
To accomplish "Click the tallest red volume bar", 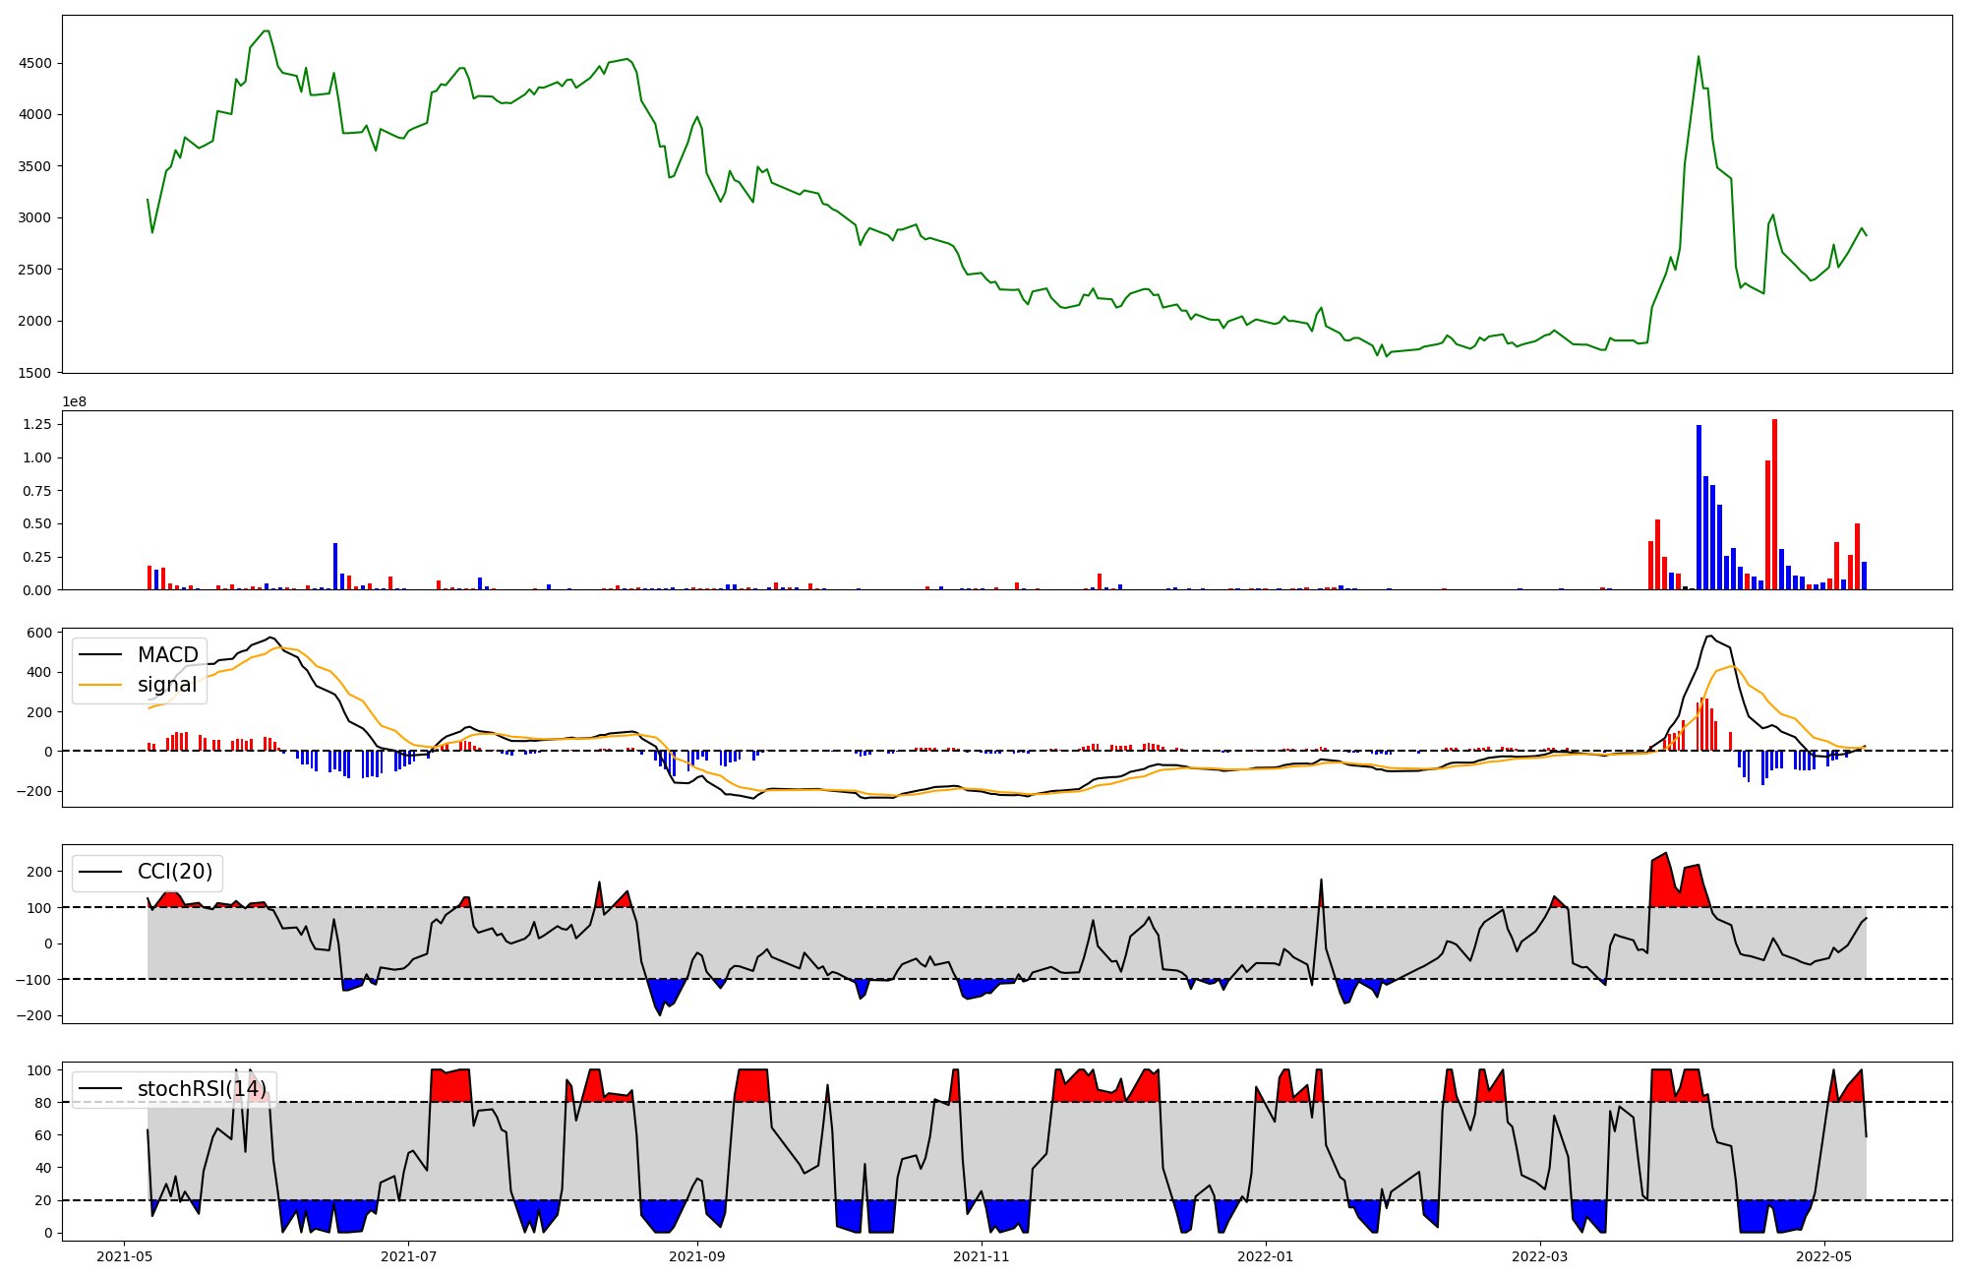I will (x=1774, y=504).
